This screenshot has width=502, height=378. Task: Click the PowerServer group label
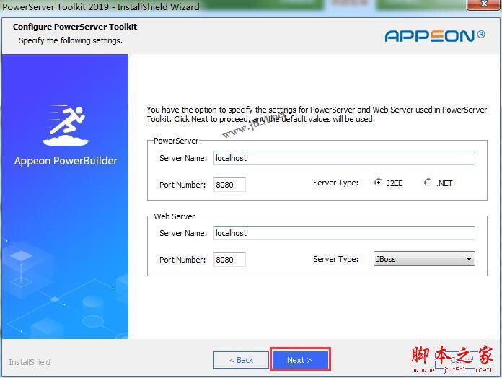(x=176, y=141)
